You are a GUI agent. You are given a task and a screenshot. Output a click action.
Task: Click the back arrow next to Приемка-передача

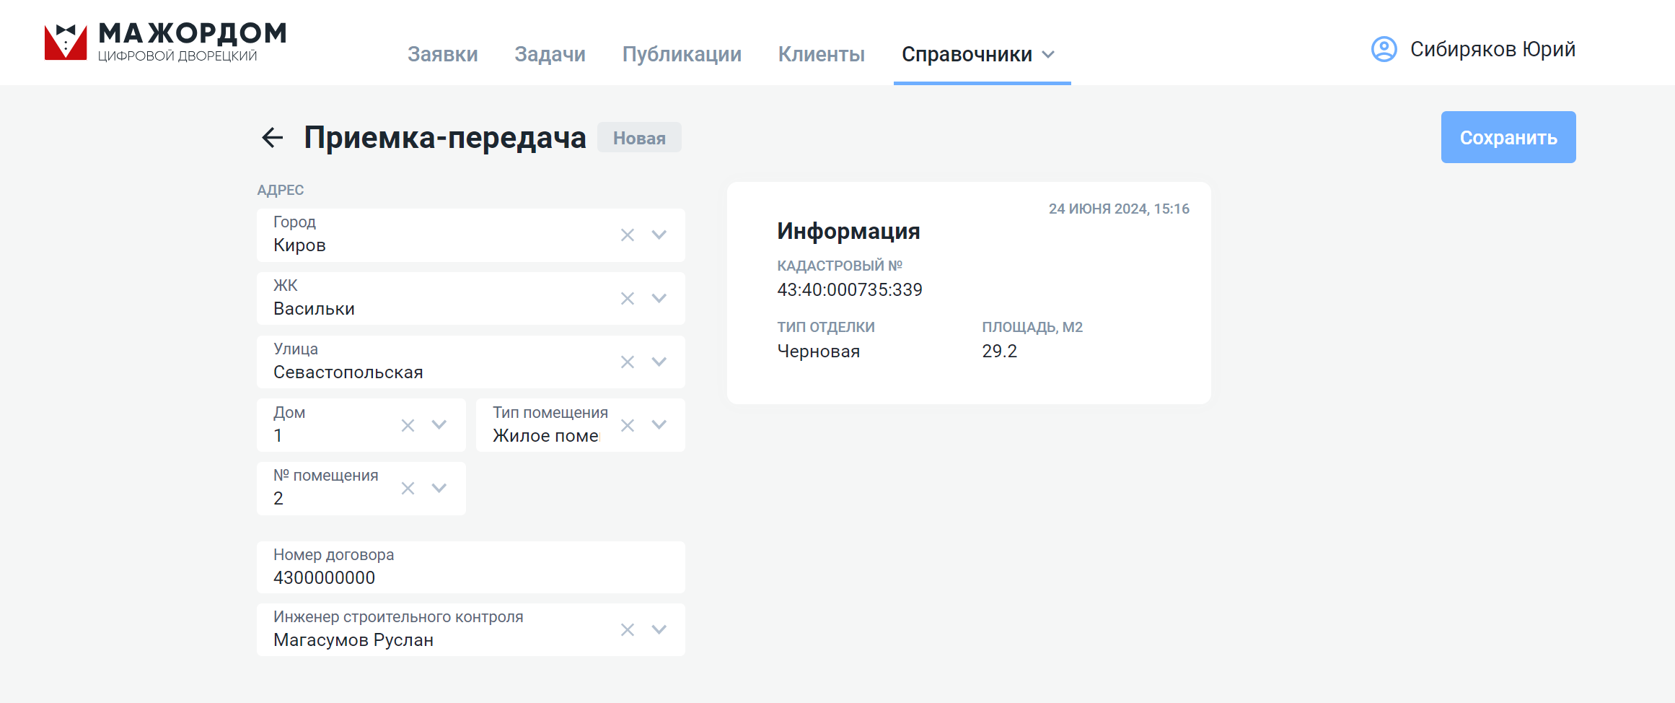272,137
